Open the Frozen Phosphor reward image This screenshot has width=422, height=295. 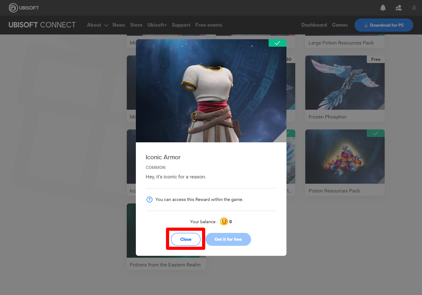tap(345, 83)
